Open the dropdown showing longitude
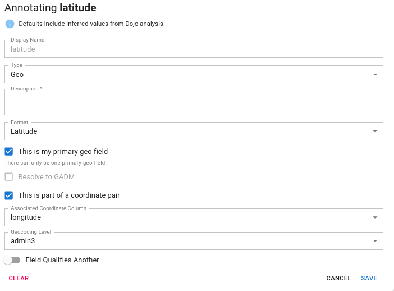 pos(194,217)
